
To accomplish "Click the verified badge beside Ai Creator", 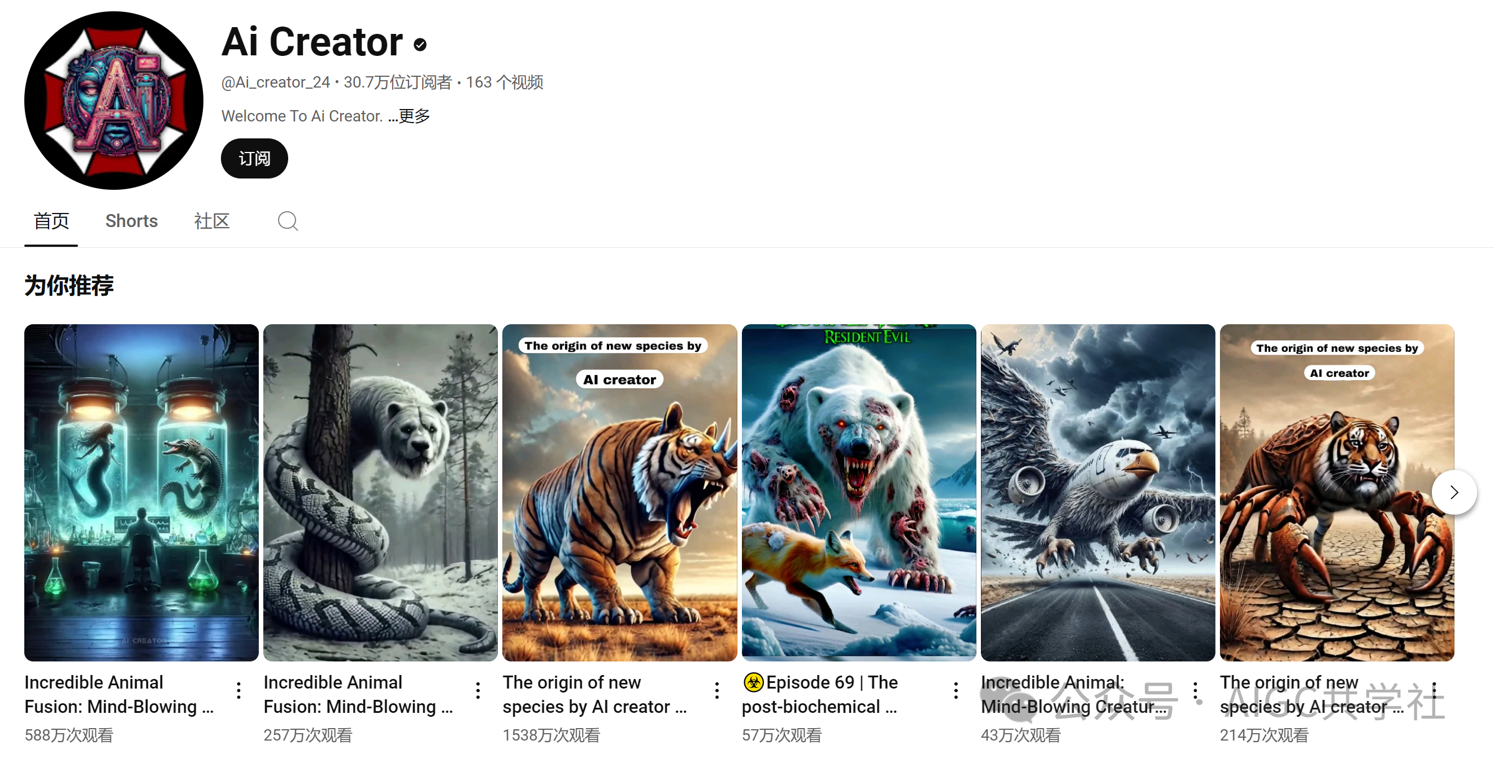I will click(x=420, y=44).
